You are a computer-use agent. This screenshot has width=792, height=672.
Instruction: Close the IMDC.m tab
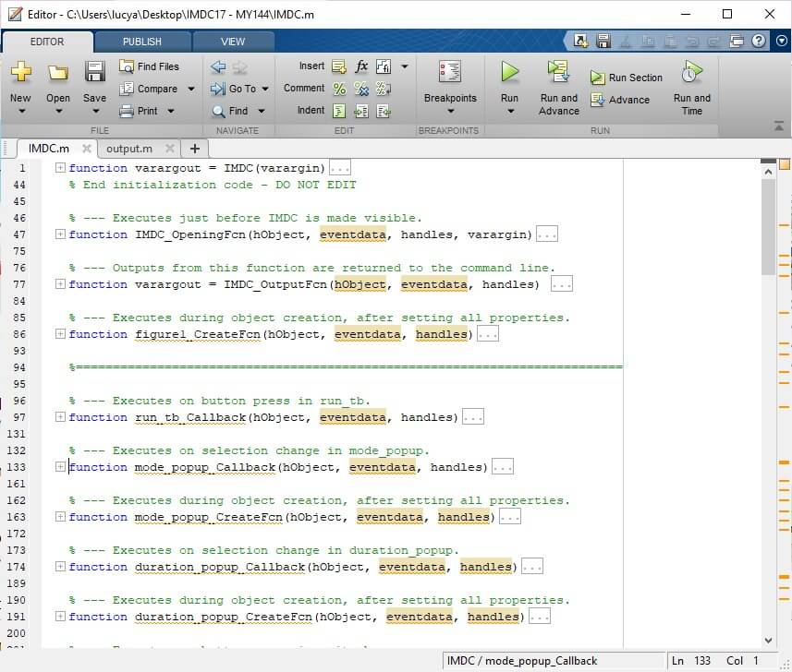point(87,149)
